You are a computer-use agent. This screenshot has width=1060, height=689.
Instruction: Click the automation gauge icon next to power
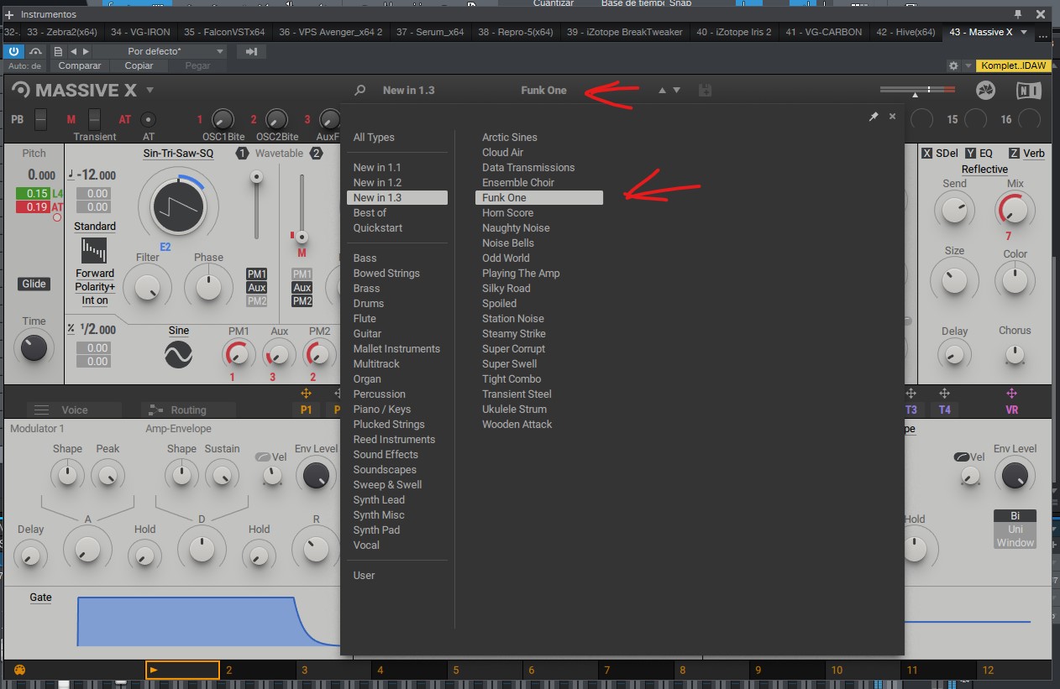(x=35, y=51)
